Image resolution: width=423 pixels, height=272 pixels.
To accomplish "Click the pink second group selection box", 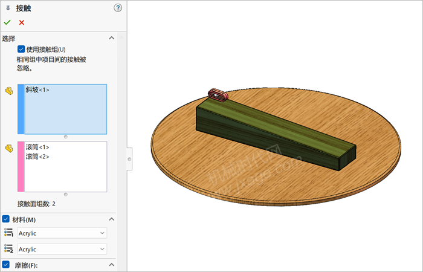I will pos(62,166).
